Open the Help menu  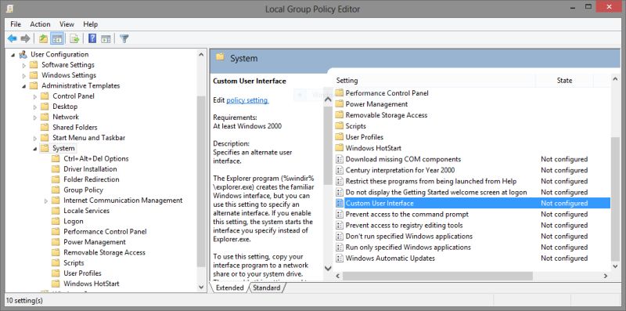[x=91, y=24]
